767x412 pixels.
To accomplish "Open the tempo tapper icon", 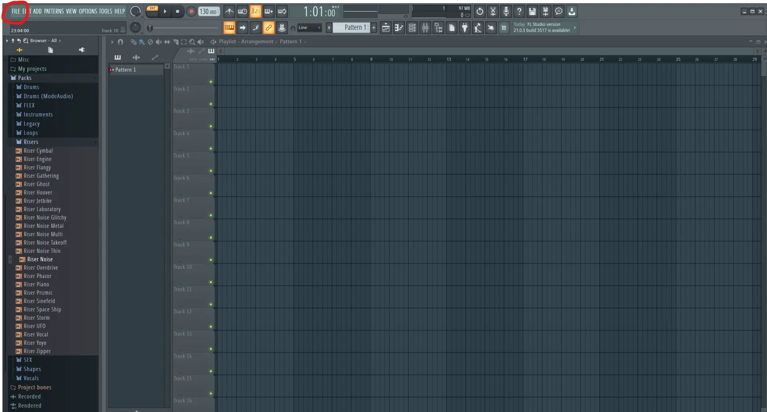I will pyautogui.click(x=478, y=27).
